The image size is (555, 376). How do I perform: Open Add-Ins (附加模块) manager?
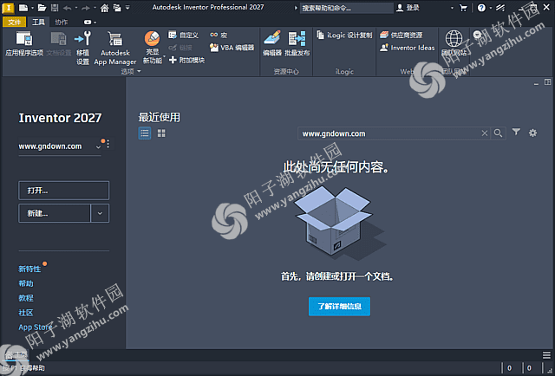tap(187, 60)
